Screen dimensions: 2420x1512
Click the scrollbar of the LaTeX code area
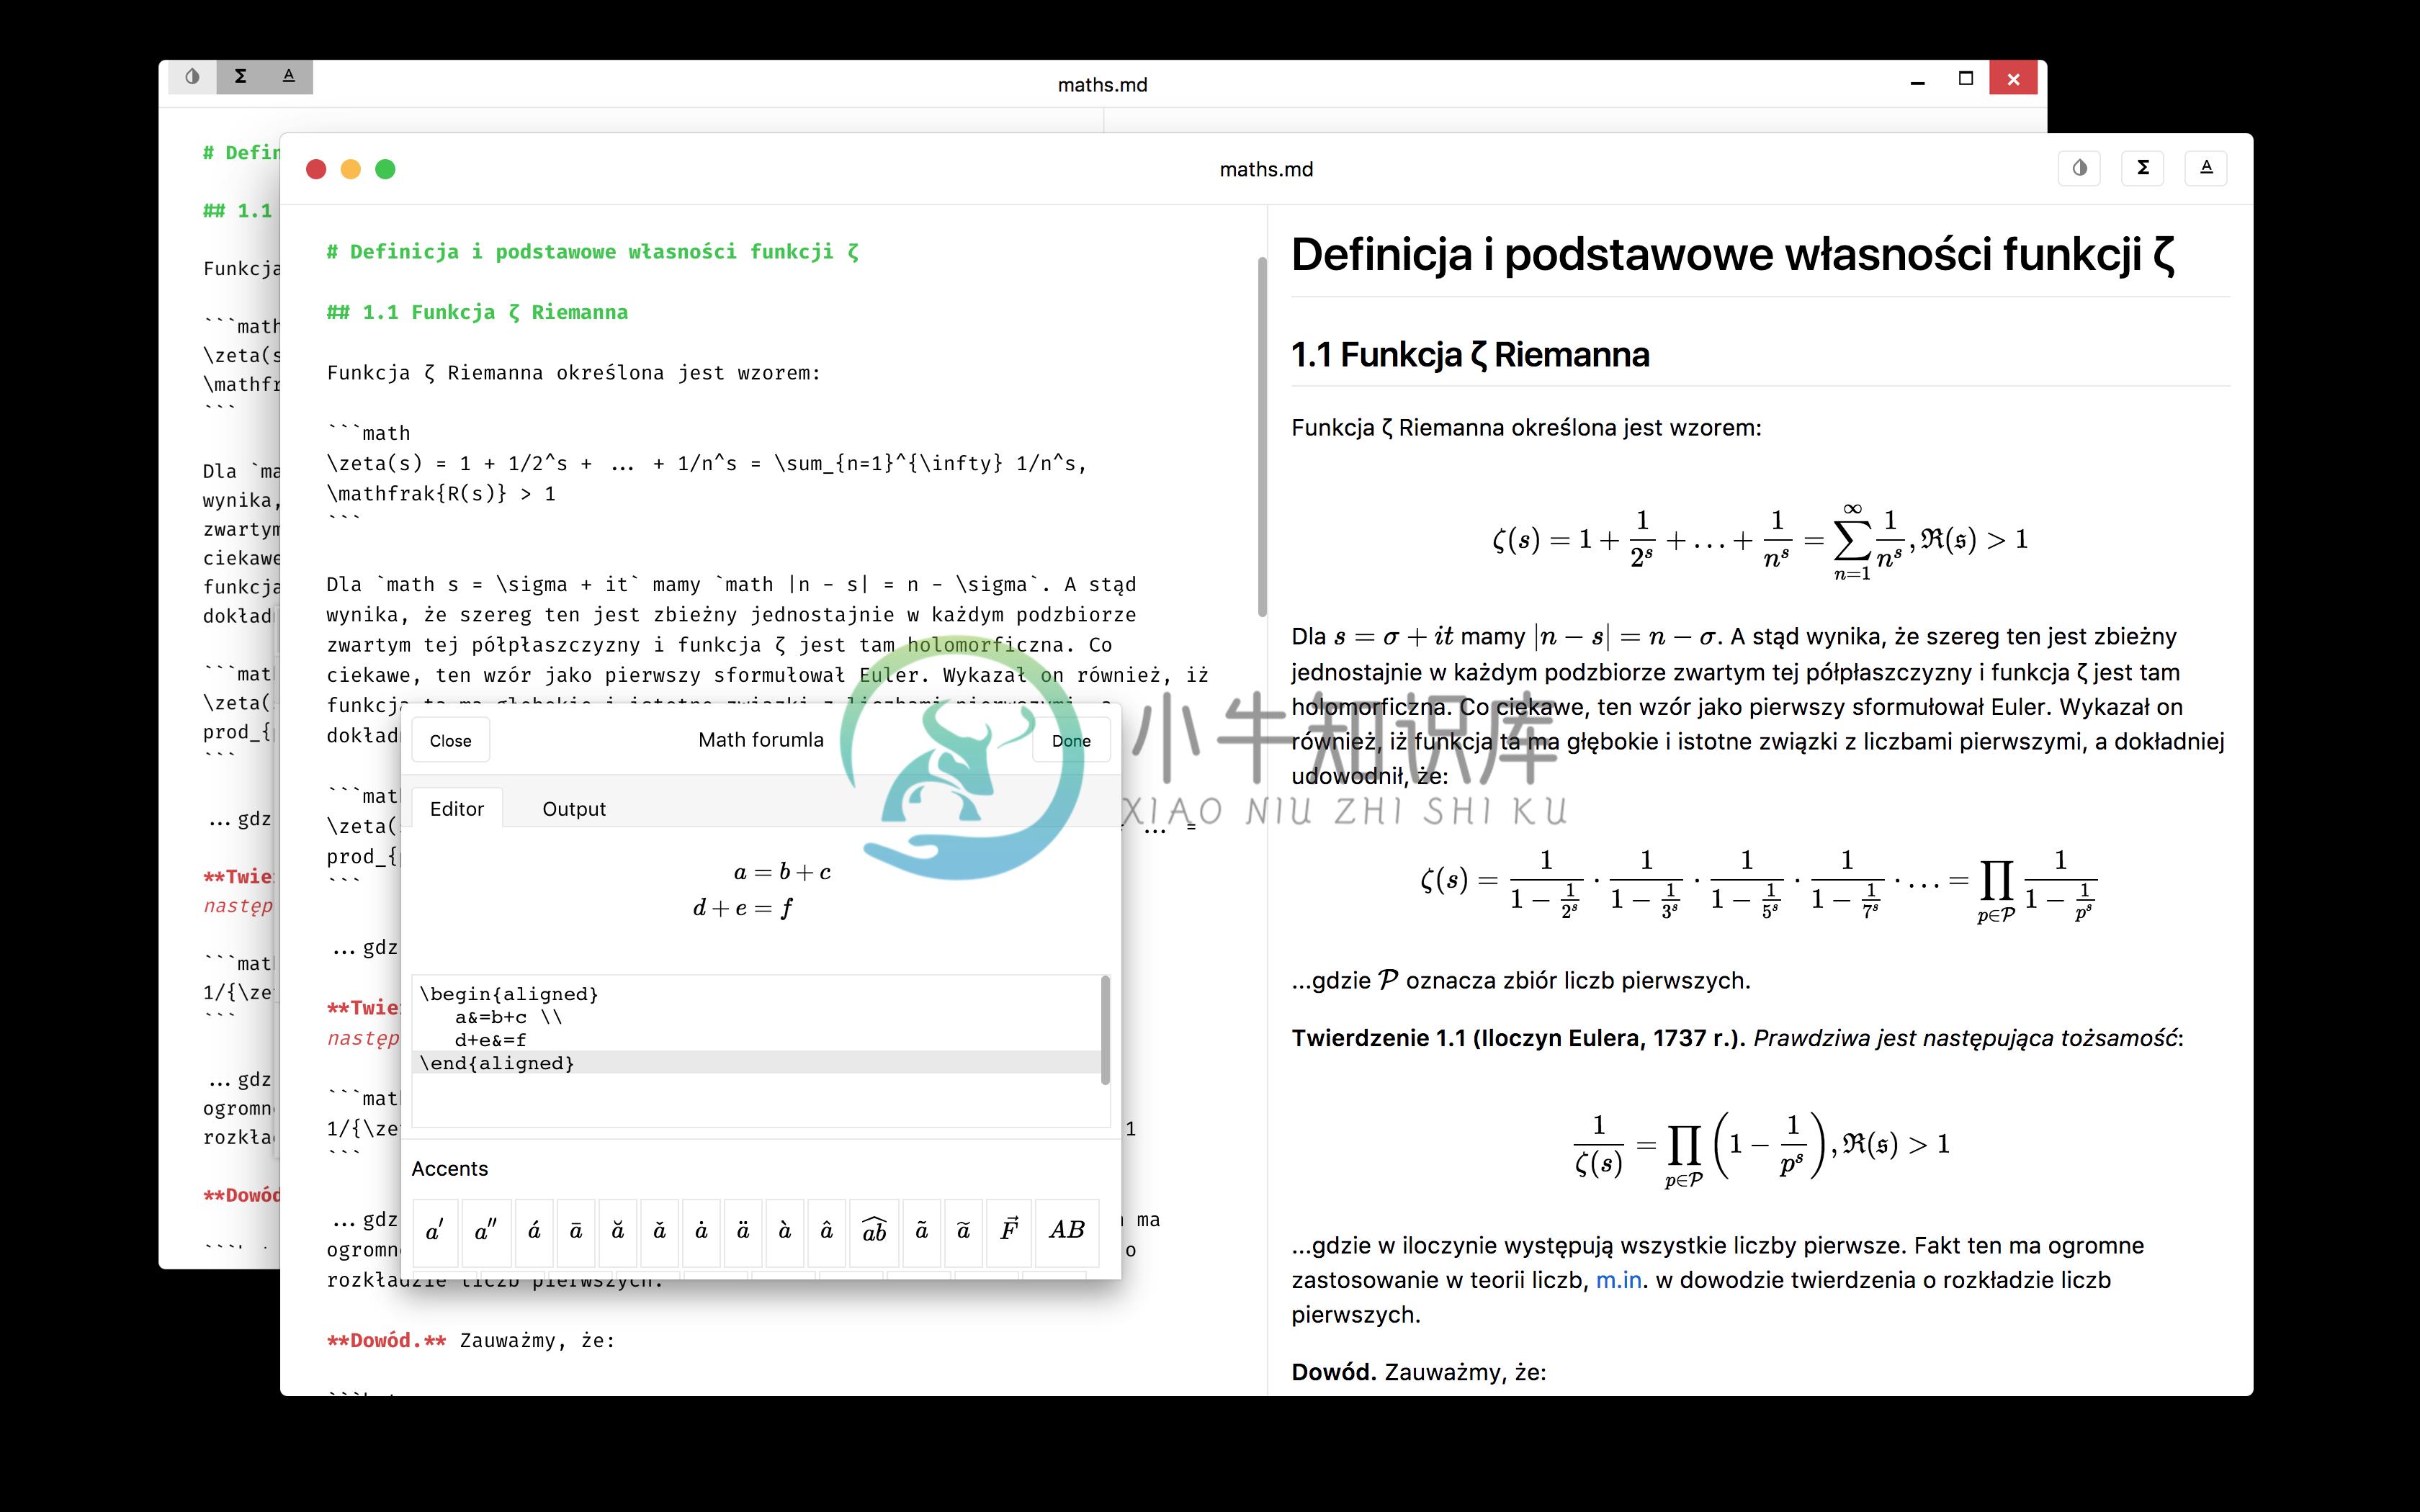[1105, 1030]
